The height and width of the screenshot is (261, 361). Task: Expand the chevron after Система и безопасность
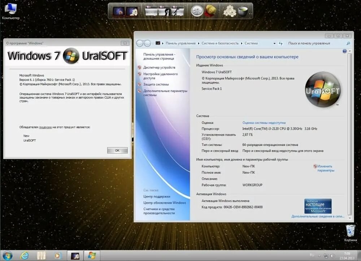coord(242,43)
